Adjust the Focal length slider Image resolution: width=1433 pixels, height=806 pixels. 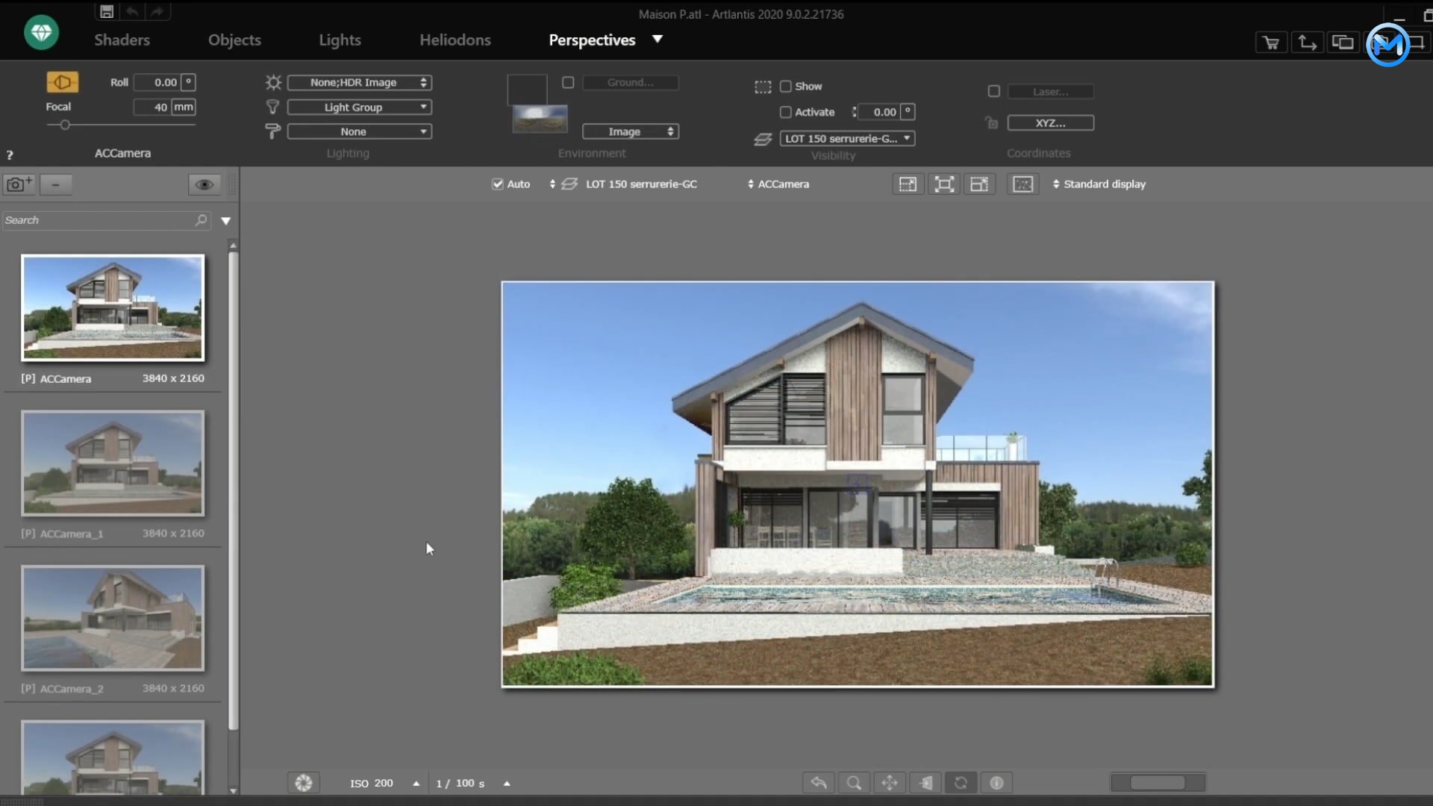tap(65, 125)
